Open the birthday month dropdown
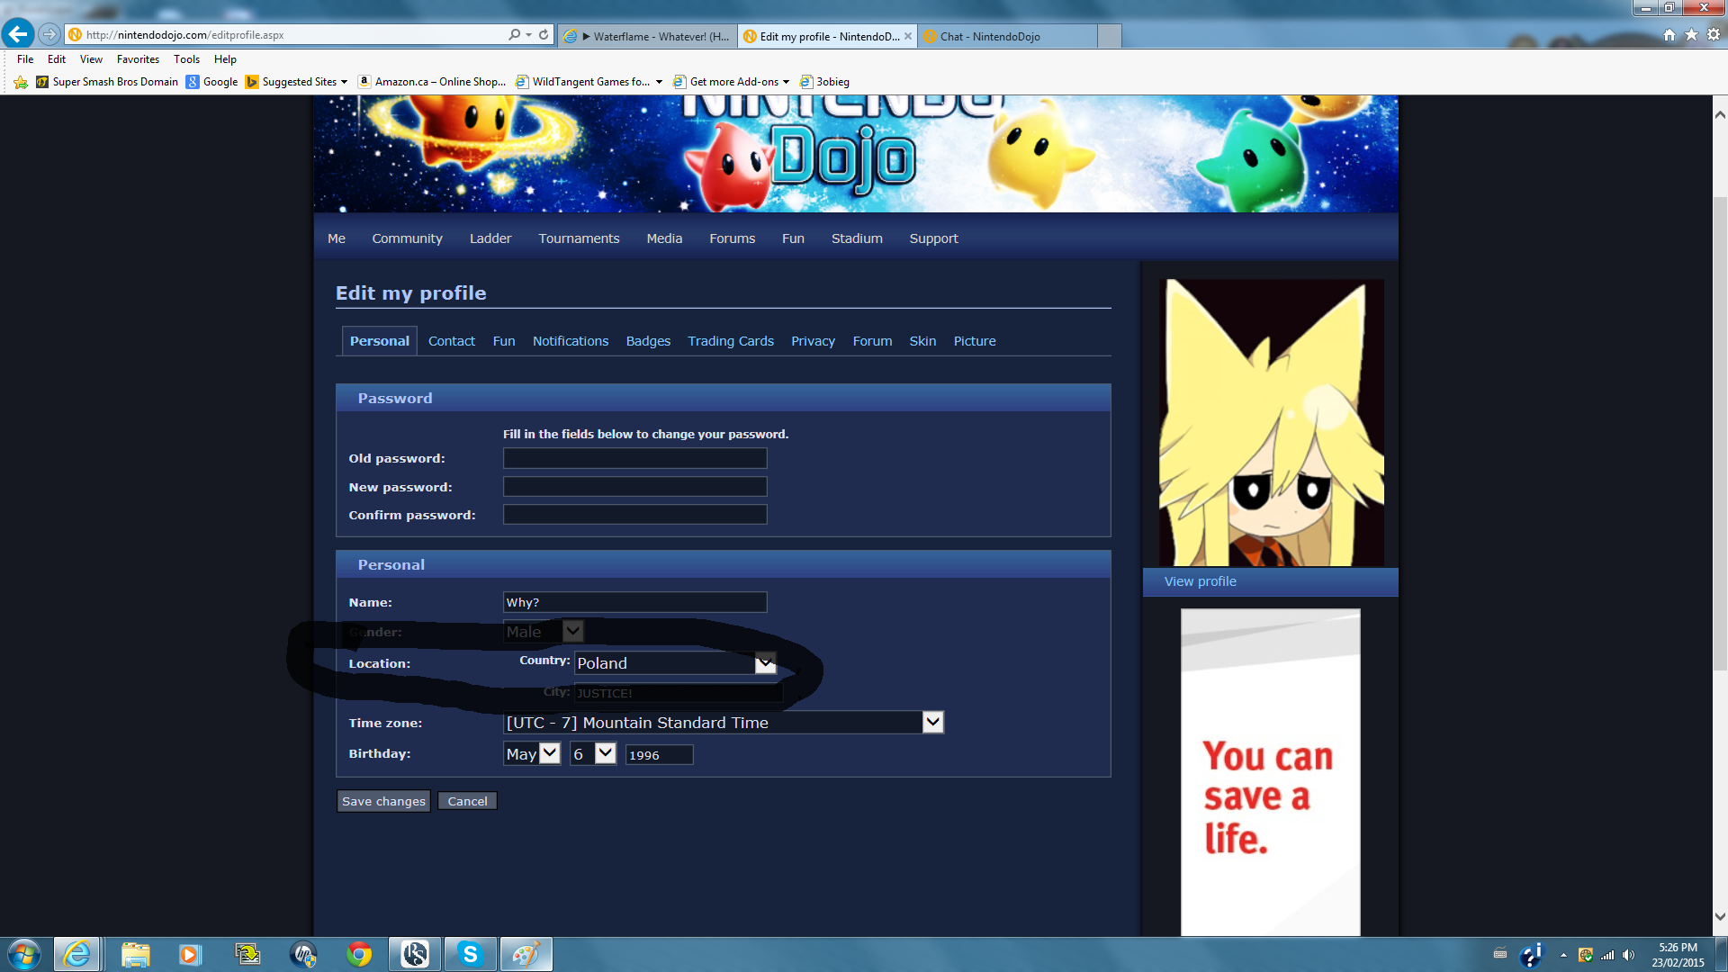The height and width of the screenshot is (972, 1728). (x=550, y=753)
